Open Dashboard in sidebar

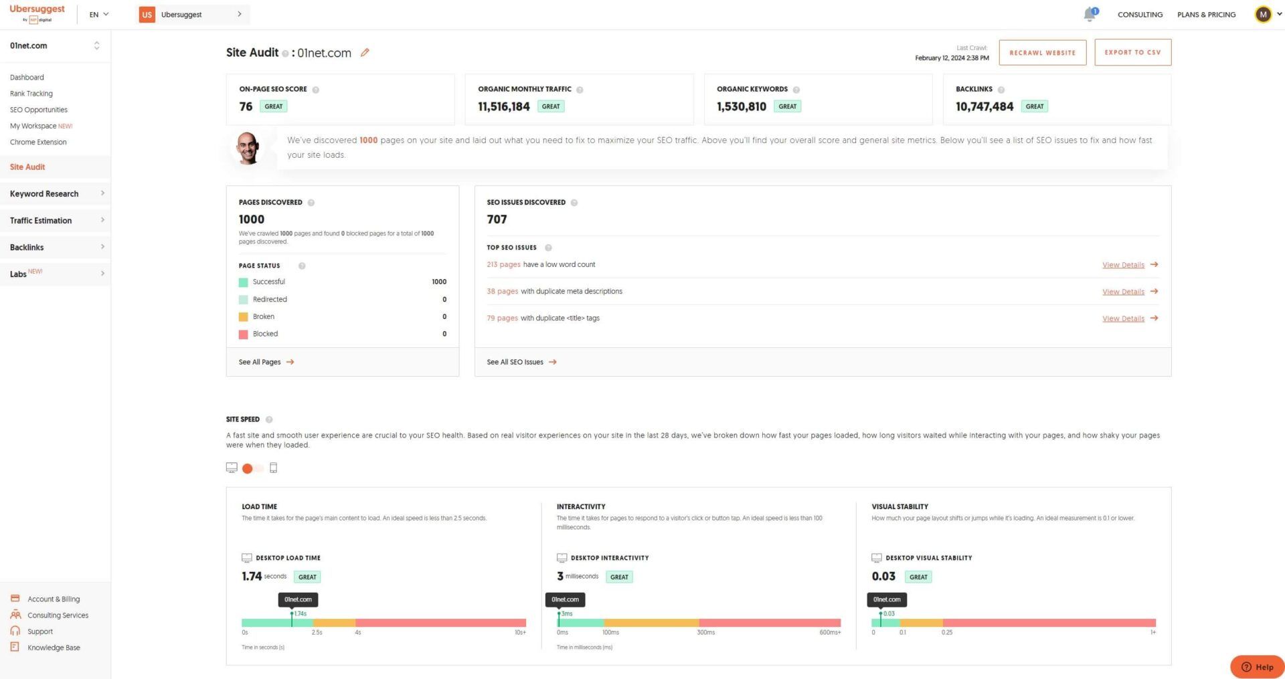click(x=27, y=78)
